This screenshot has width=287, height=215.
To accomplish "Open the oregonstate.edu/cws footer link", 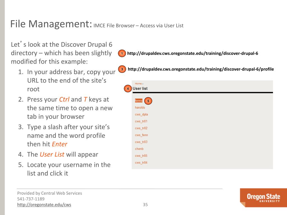I will [44, 205].
